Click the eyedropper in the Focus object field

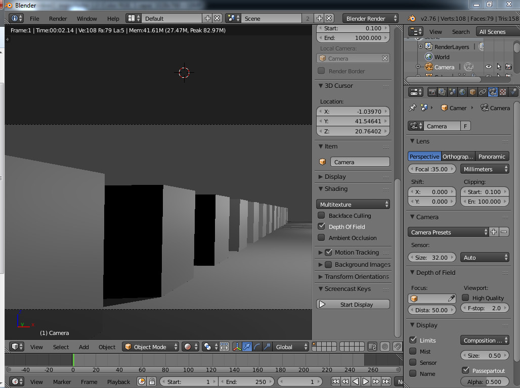tap(451, 298)
